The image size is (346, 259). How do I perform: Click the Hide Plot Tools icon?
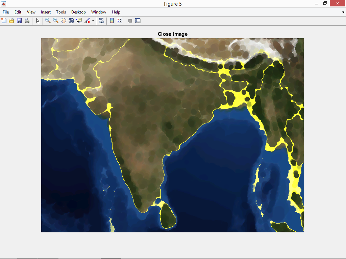pyautogui.click(x=130, y=21)
